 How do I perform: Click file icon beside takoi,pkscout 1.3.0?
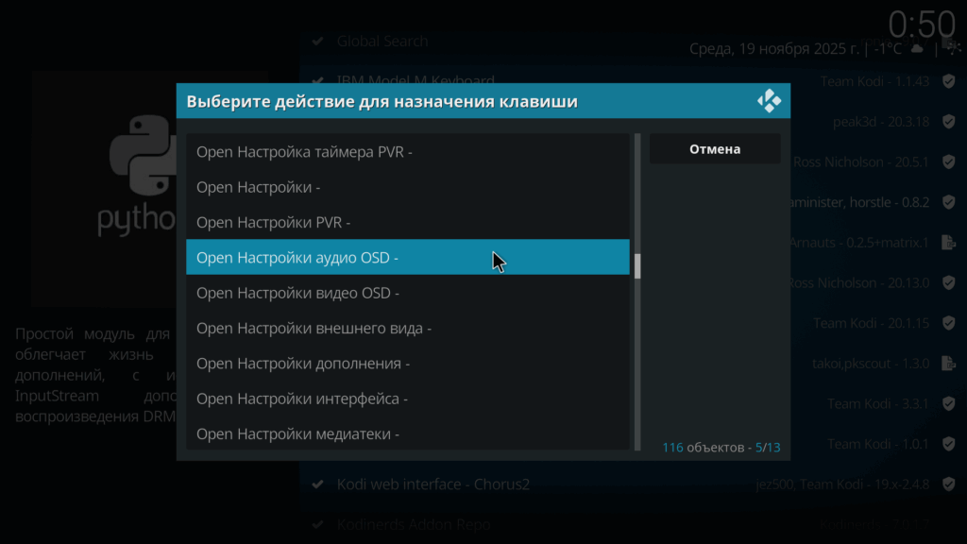pyautogui.click(x=948, y=364)
